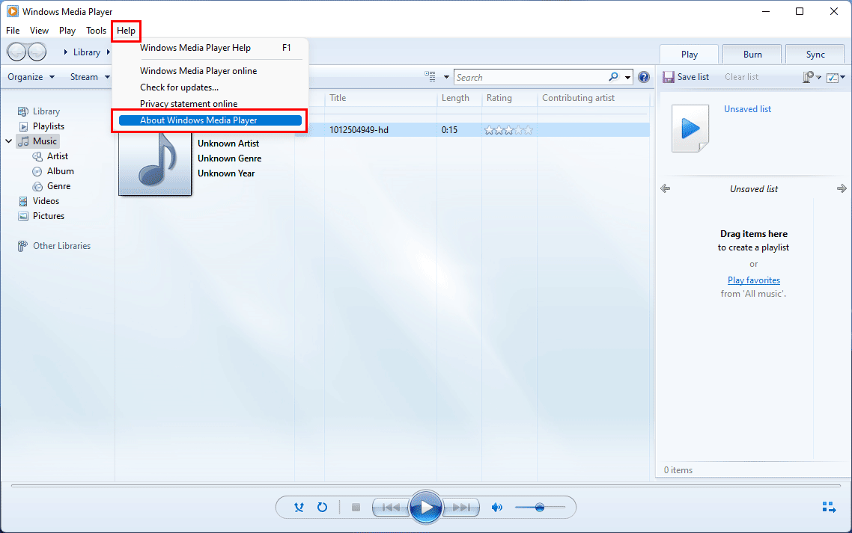Open the Play menu
Viewport: 852px width, 533px height.
(x=67, y=31)
